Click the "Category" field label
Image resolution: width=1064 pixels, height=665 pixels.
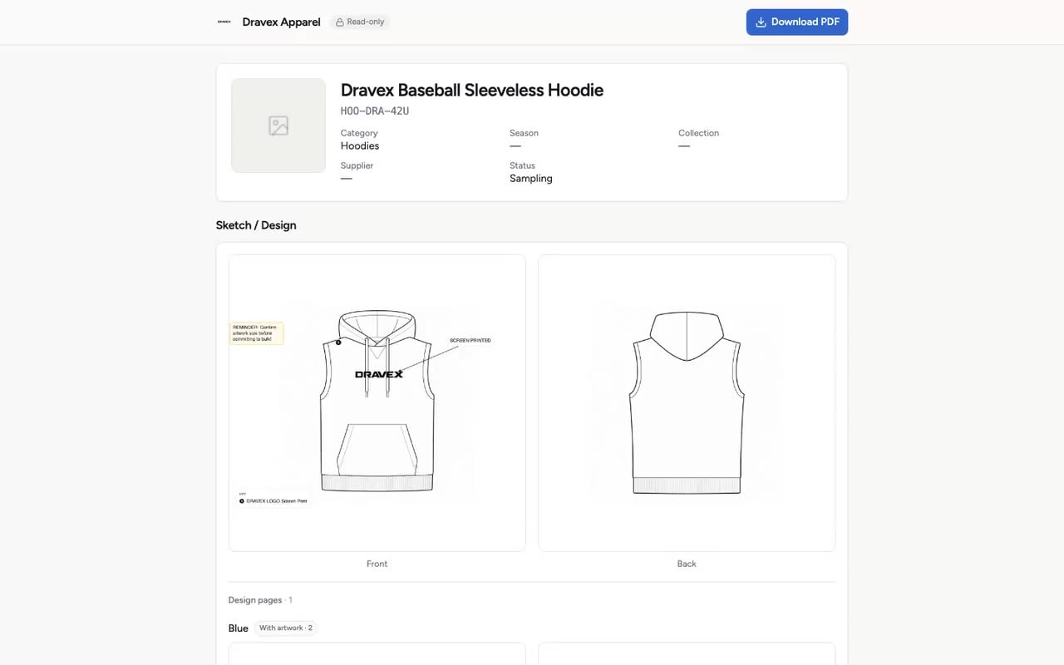tap(359, 133)
